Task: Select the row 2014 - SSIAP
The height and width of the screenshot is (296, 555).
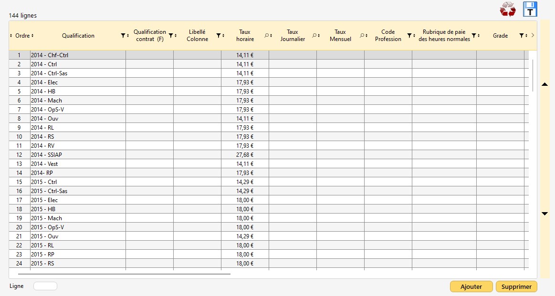Action: [x=76, y=155]
